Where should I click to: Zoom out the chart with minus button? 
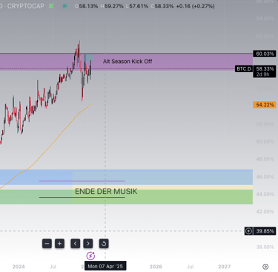click(x=47, y=244)
